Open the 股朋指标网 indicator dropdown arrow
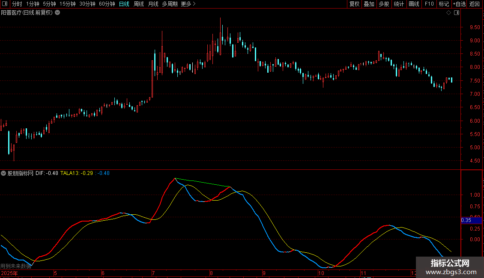 point(3,173)
